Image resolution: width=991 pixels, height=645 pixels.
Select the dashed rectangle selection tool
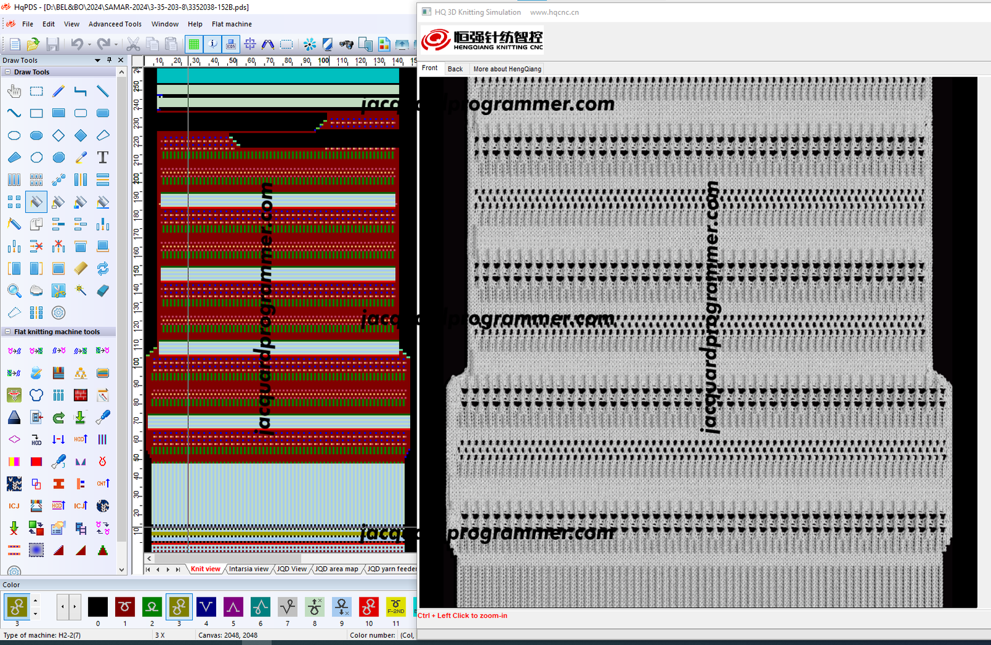click(x=37, y=92)
